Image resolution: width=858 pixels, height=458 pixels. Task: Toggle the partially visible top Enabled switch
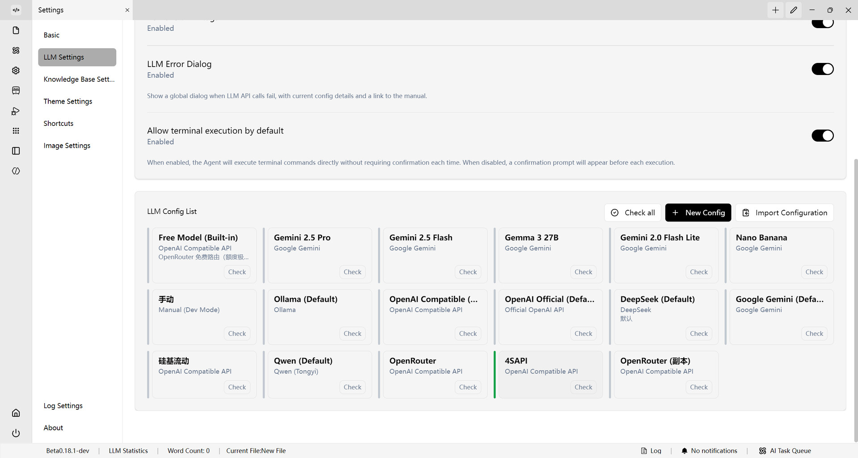822,24
